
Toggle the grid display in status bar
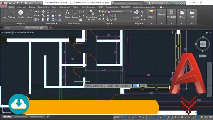pyautogui.click(x=125, y=117)
